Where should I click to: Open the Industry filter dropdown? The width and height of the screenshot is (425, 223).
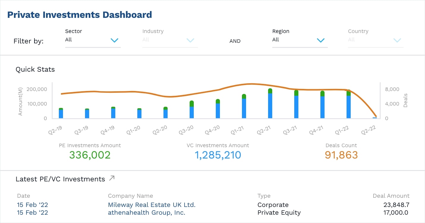coord(169,40)
